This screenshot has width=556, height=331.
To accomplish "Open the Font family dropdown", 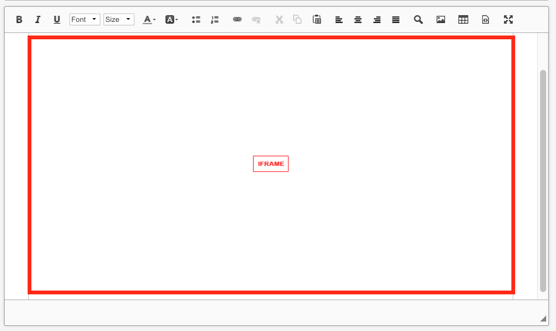I will point(84,19).
